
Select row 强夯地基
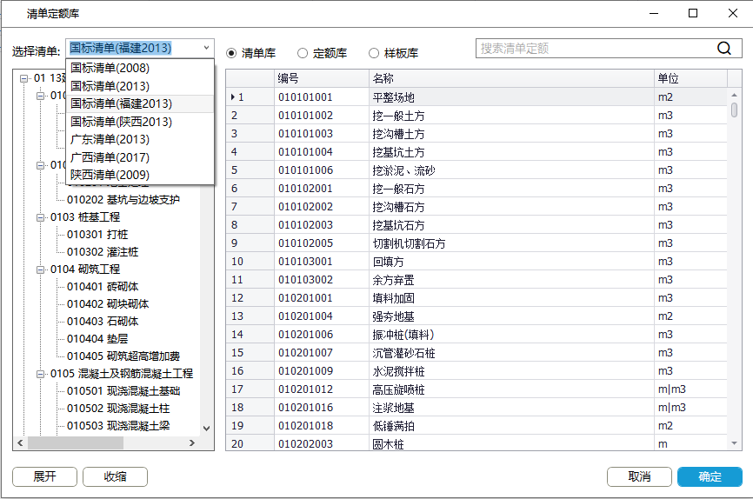[476, 316]
